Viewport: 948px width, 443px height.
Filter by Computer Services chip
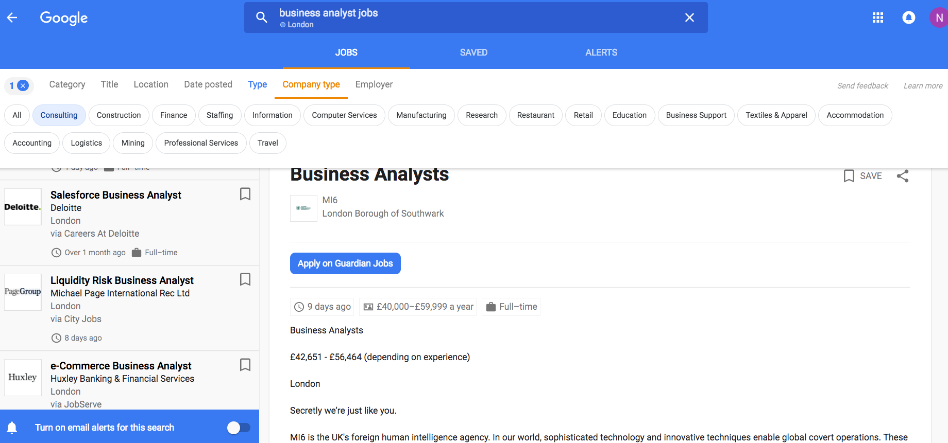[344, 115]
